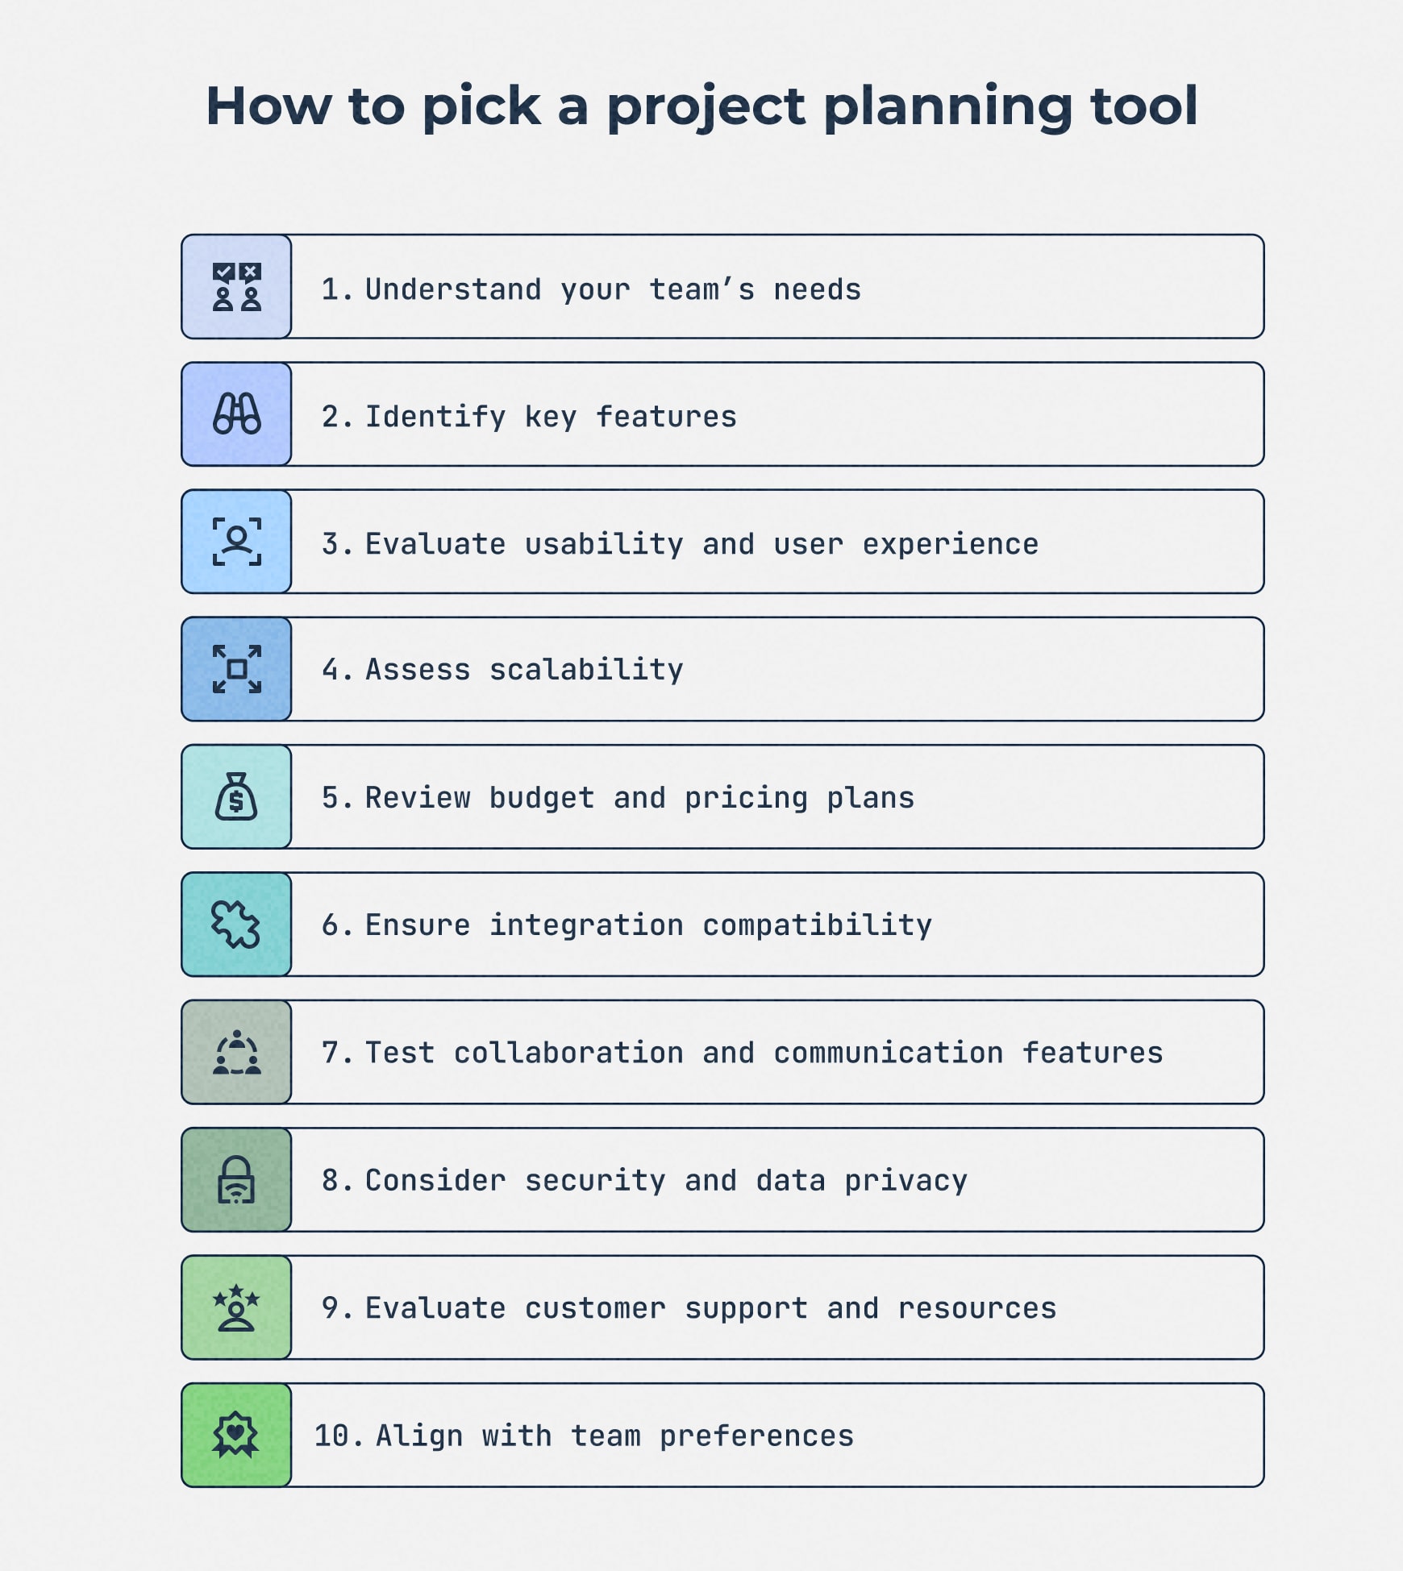
Task: Click the padlock security icon
Action: (236, 1179)
